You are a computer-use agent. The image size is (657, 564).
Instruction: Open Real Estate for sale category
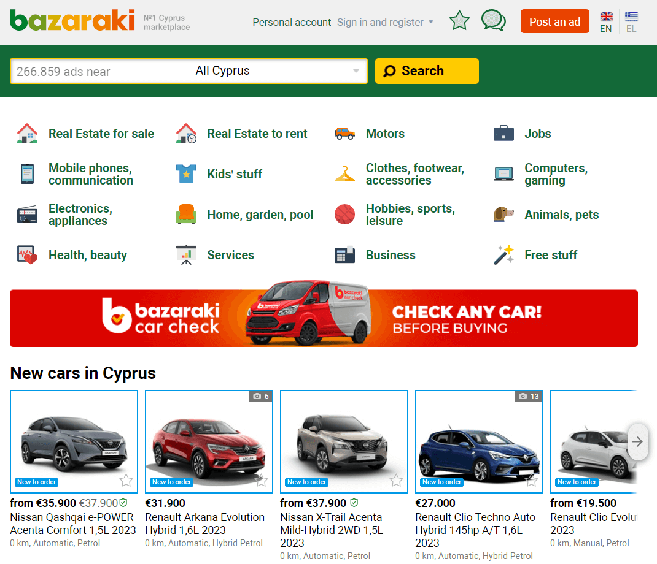pyautogui.click(x=101, y=134)
